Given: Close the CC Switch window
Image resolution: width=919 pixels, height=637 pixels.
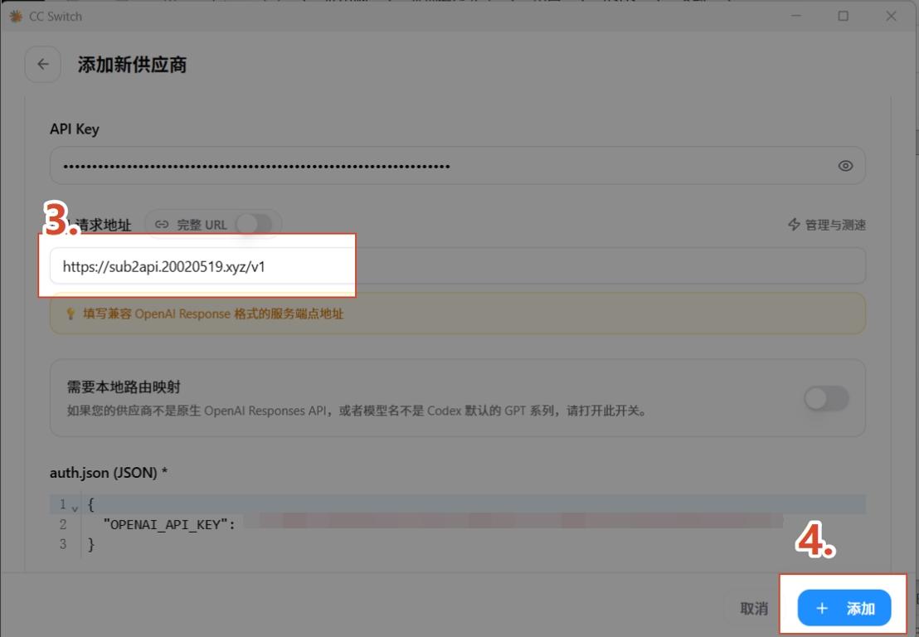Looking at the screenshot, I should [x=891, y=16].
